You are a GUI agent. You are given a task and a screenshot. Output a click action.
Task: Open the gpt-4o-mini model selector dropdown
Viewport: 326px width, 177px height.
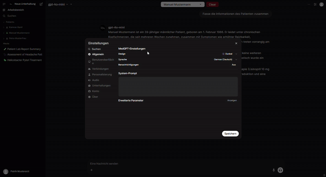58,4
